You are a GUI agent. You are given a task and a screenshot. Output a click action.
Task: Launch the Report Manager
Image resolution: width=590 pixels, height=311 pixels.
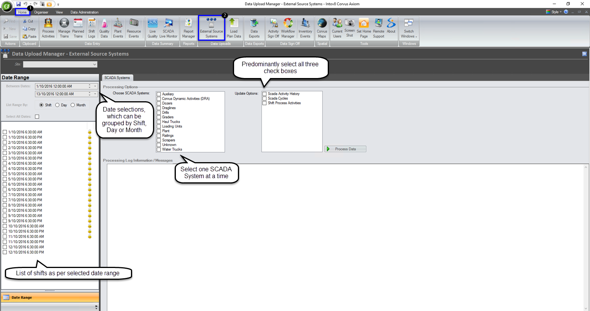[188, 27]
